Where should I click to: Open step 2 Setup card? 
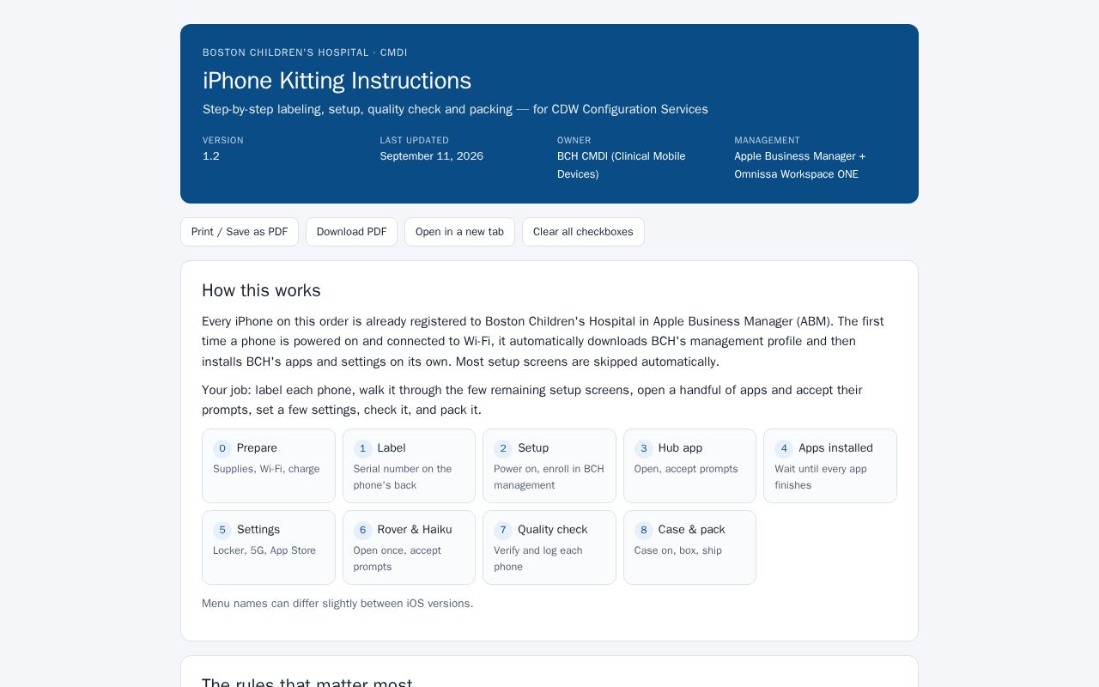pyautogui.click(x=549, y=465)
